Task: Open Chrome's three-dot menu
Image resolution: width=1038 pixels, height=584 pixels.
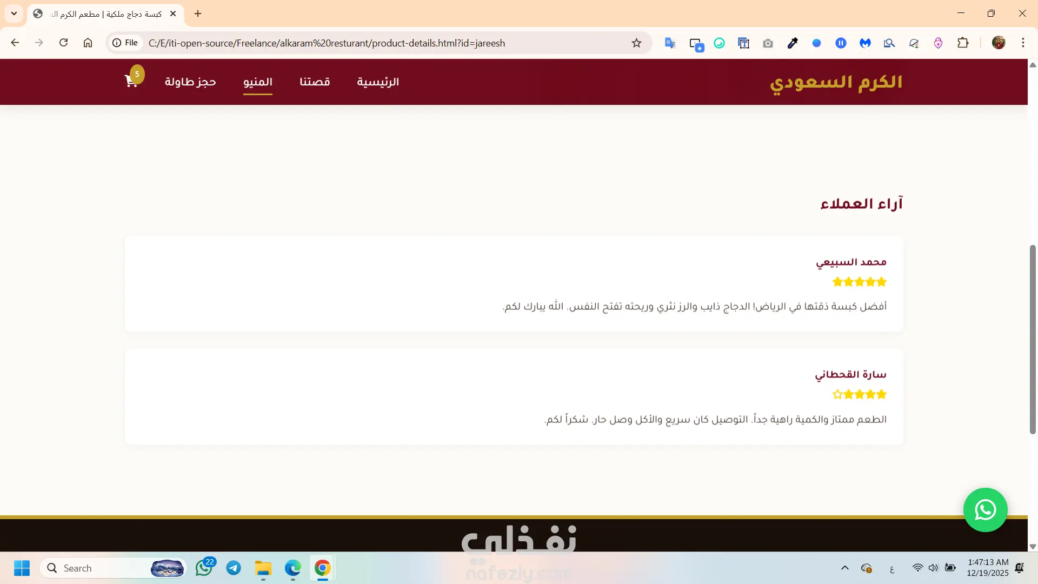Action: point(1023,43)
